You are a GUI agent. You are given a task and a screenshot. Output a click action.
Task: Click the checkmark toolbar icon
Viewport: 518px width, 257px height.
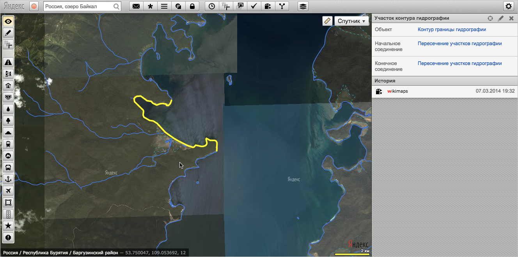click(x=254, y=6)
